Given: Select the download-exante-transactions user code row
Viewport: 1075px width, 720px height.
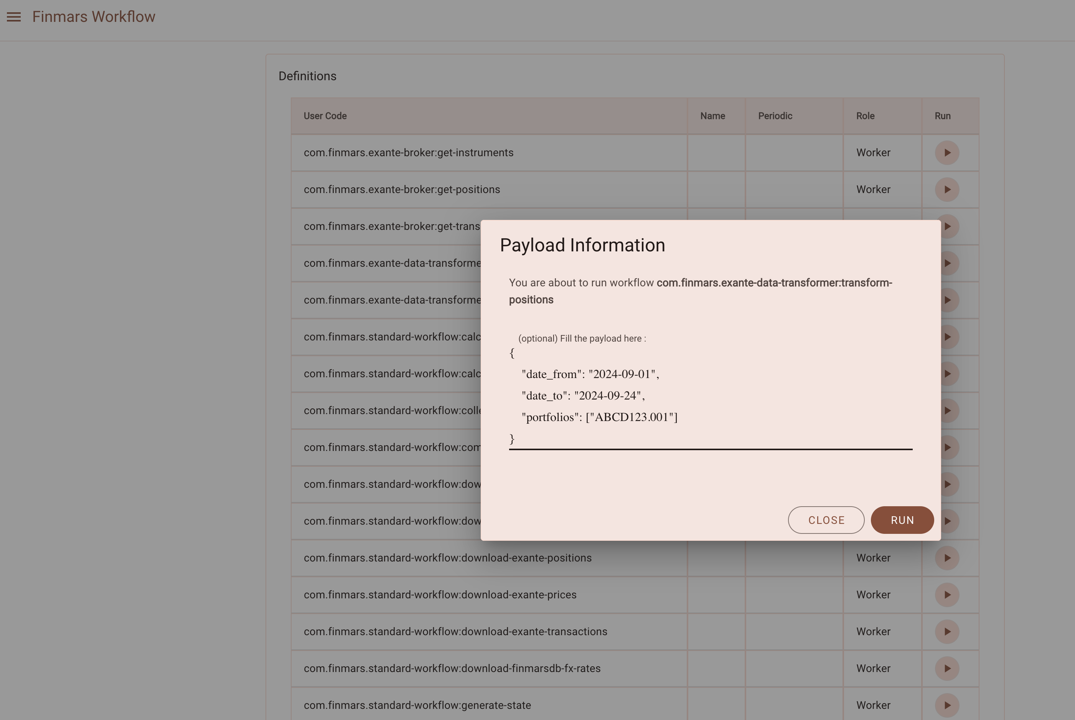Looking at the screenshot, I should [x=489, y=631].
